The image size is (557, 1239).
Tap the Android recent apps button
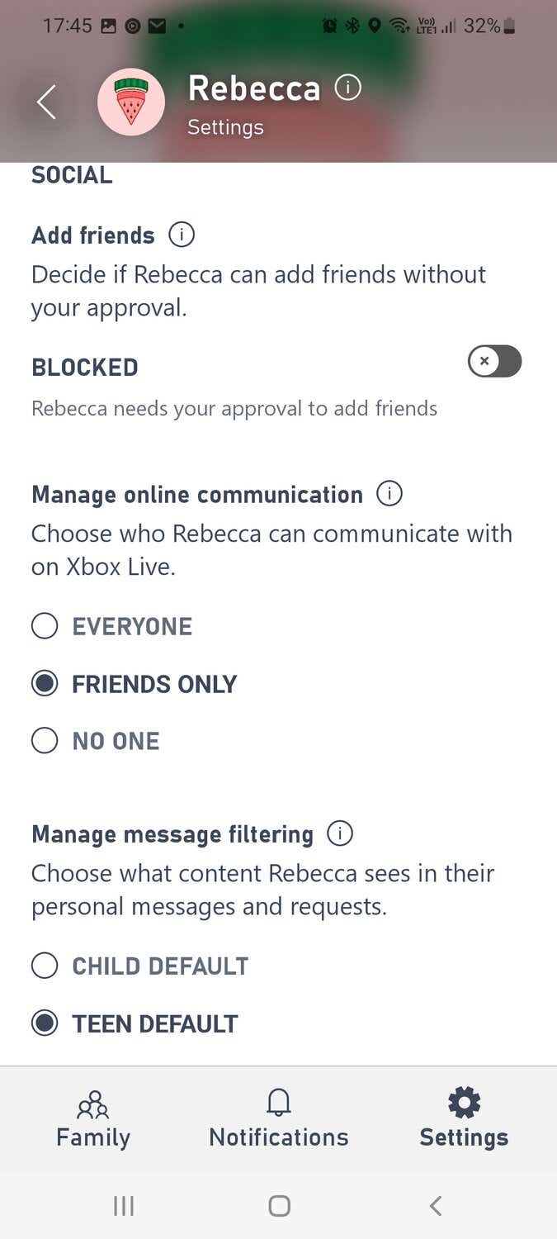(124, 1206)
